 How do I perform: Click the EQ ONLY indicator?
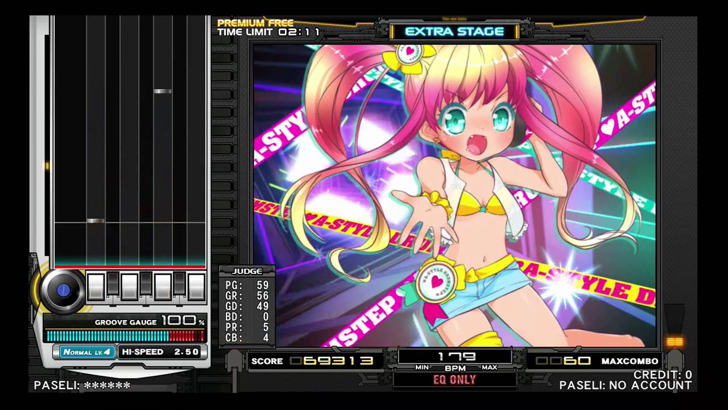click(x=454, y=380)
